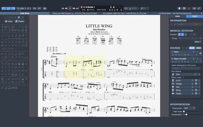Jump to the last bar with skip-forward
This screenshot has width=203, height=127.
tap(77, 8)
